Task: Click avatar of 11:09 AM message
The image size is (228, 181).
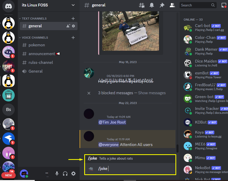Action: pos(89,114)
